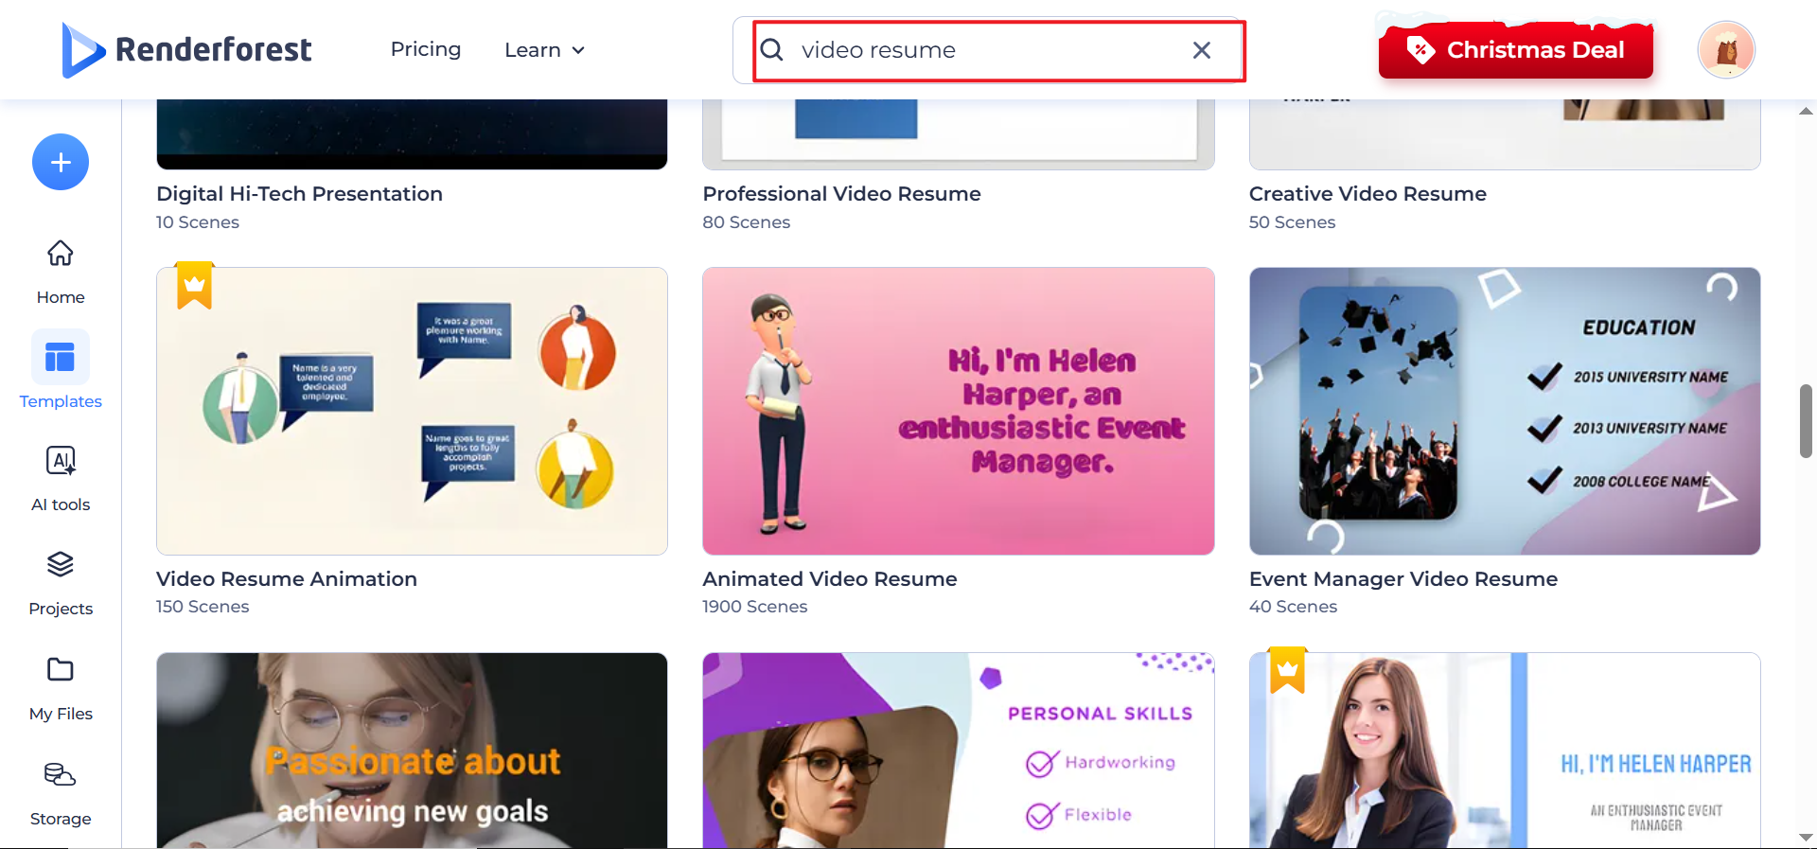Open the Storage icon in sidebar
The height and width of the screenshot is (849, 1817).
61,775
